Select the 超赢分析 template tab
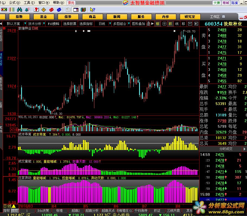 [x=92, y=210]
